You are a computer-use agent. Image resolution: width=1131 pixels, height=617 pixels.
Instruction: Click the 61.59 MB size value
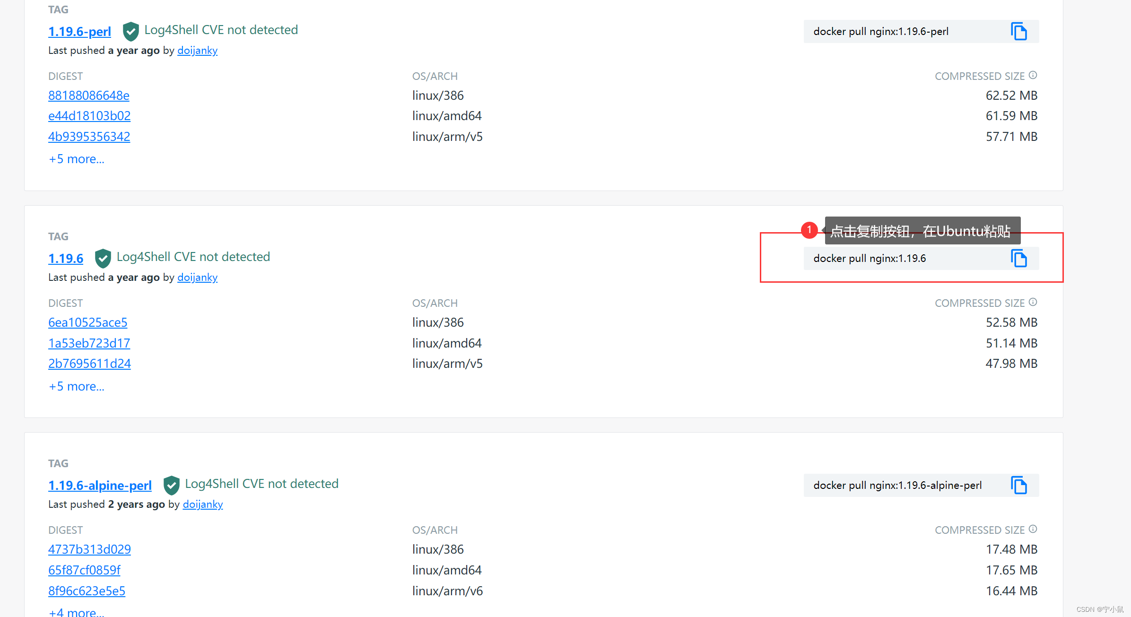[1011, 116]
